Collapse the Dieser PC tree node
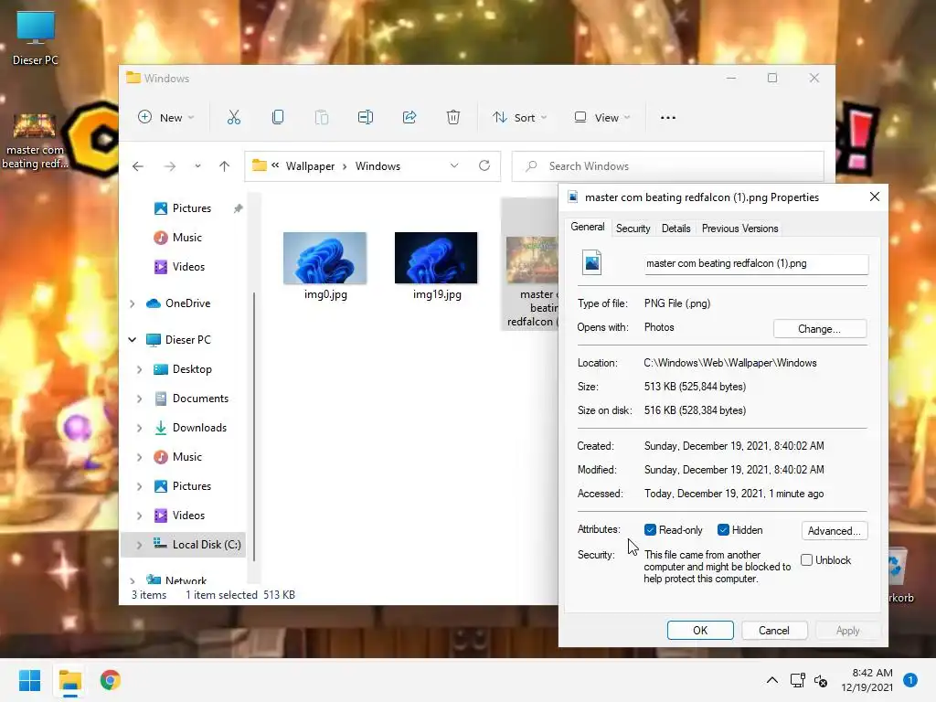 coord(133,340)
